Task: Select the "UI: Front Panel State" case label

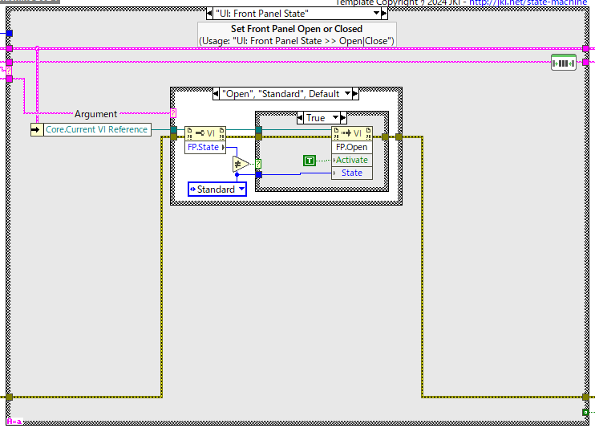Action: click(262, 14)
